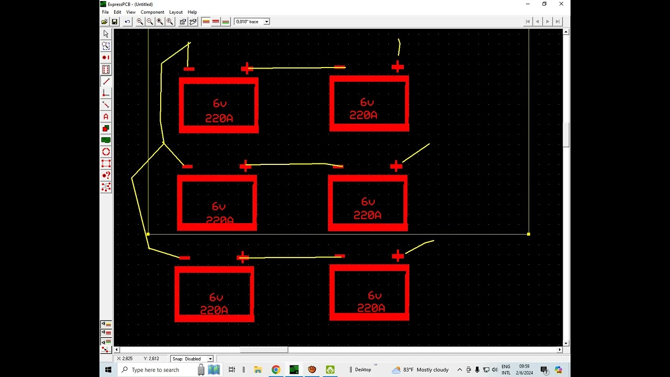Show hidden system tray icons
Screen dimensions: 670x377
click(x=460, y=370)
